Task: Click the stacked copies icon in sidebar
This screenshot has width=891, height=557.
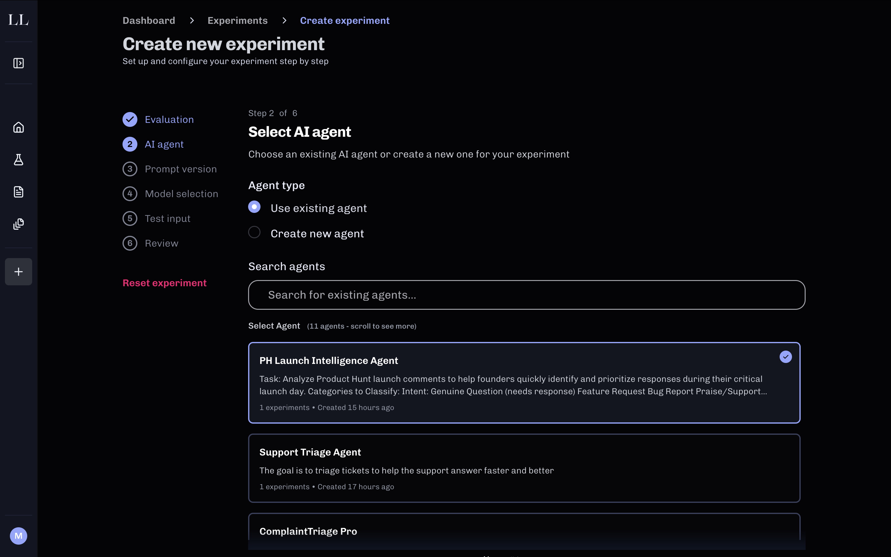Action: point(19,224)
